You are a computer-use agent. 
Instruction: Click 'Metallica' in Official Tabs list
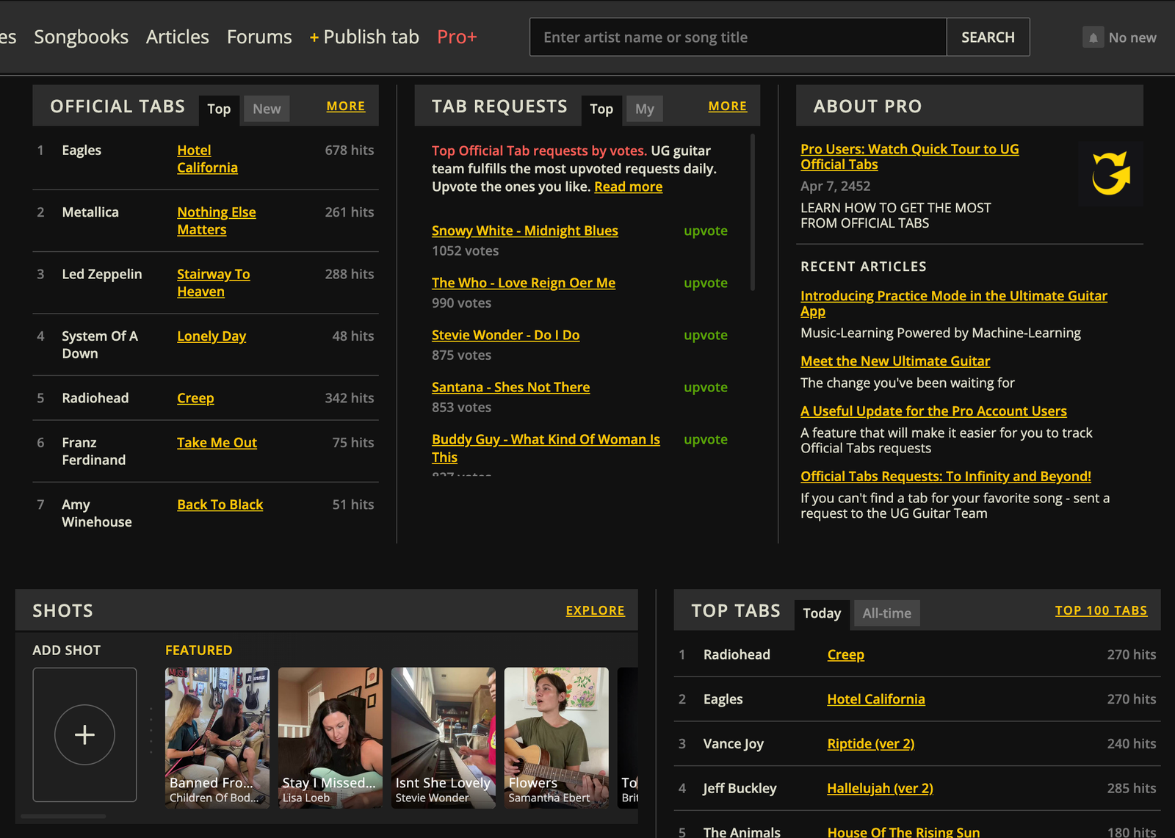pos(90,212)
